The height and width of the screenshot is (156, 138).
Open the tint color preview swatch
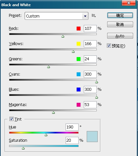click(92, 137)
